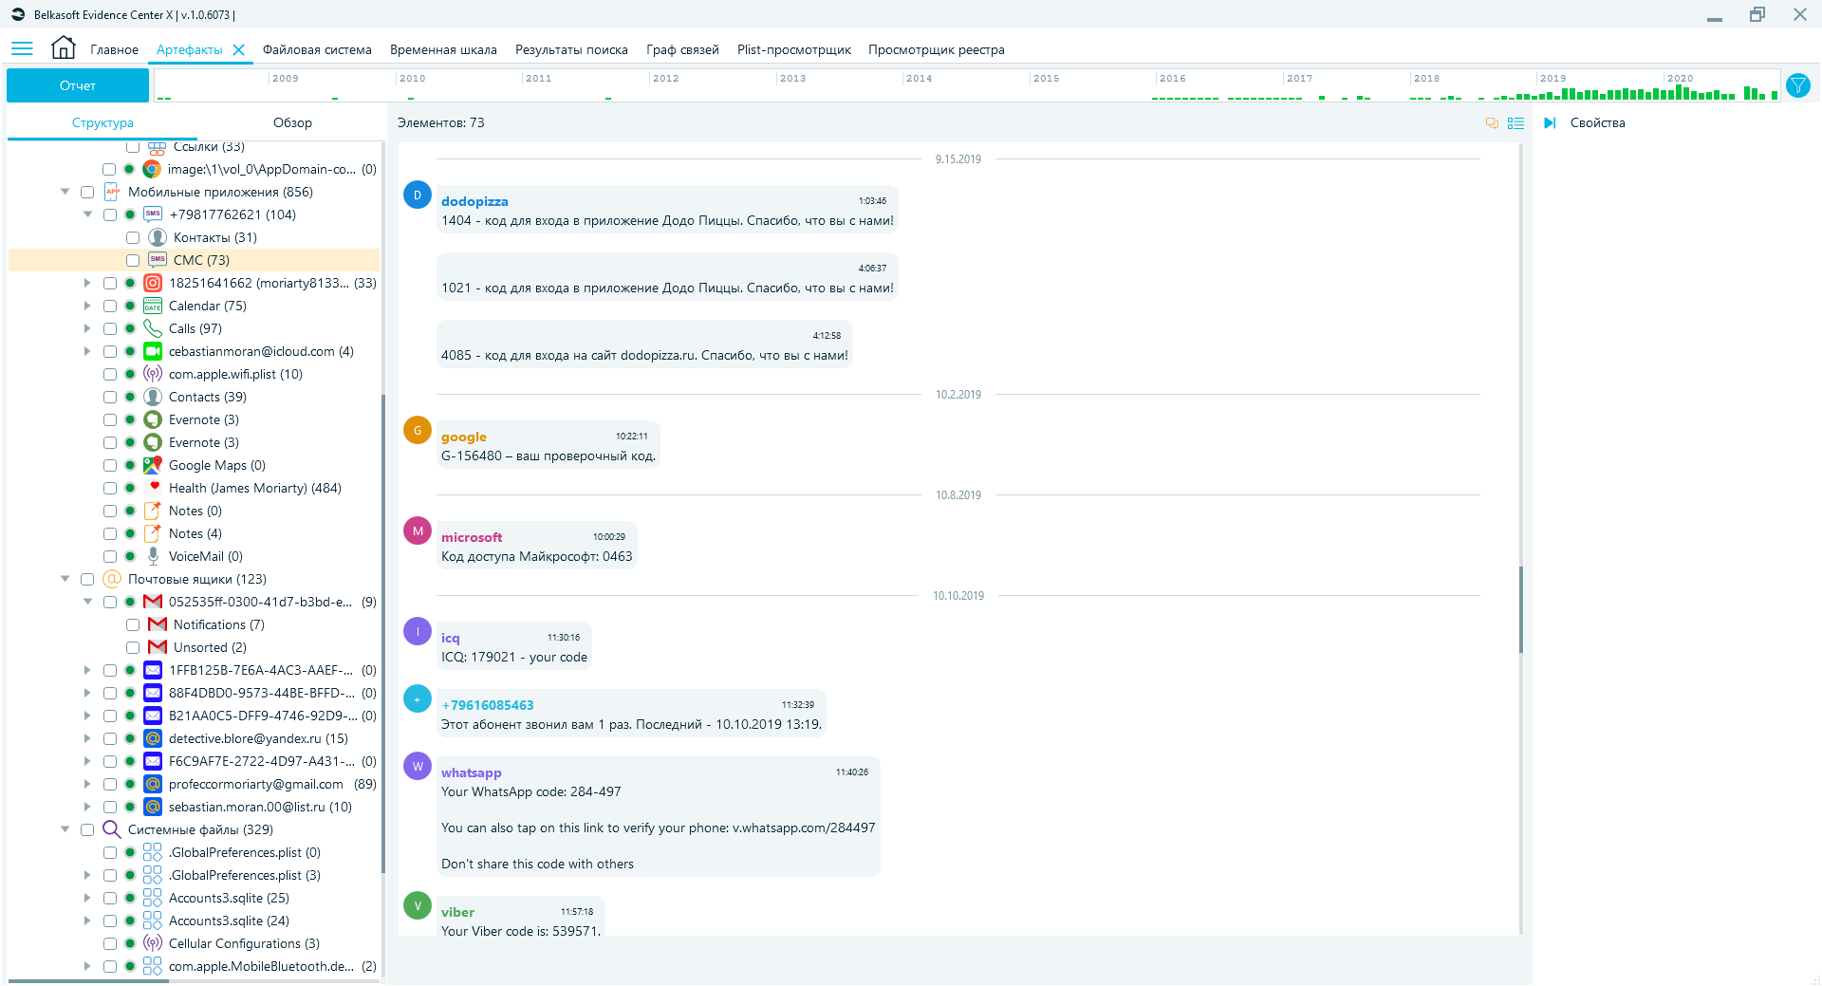Click the microsoft sender avatar
1822x986 pixels.
pyautogui.click(x=418, y=530)
